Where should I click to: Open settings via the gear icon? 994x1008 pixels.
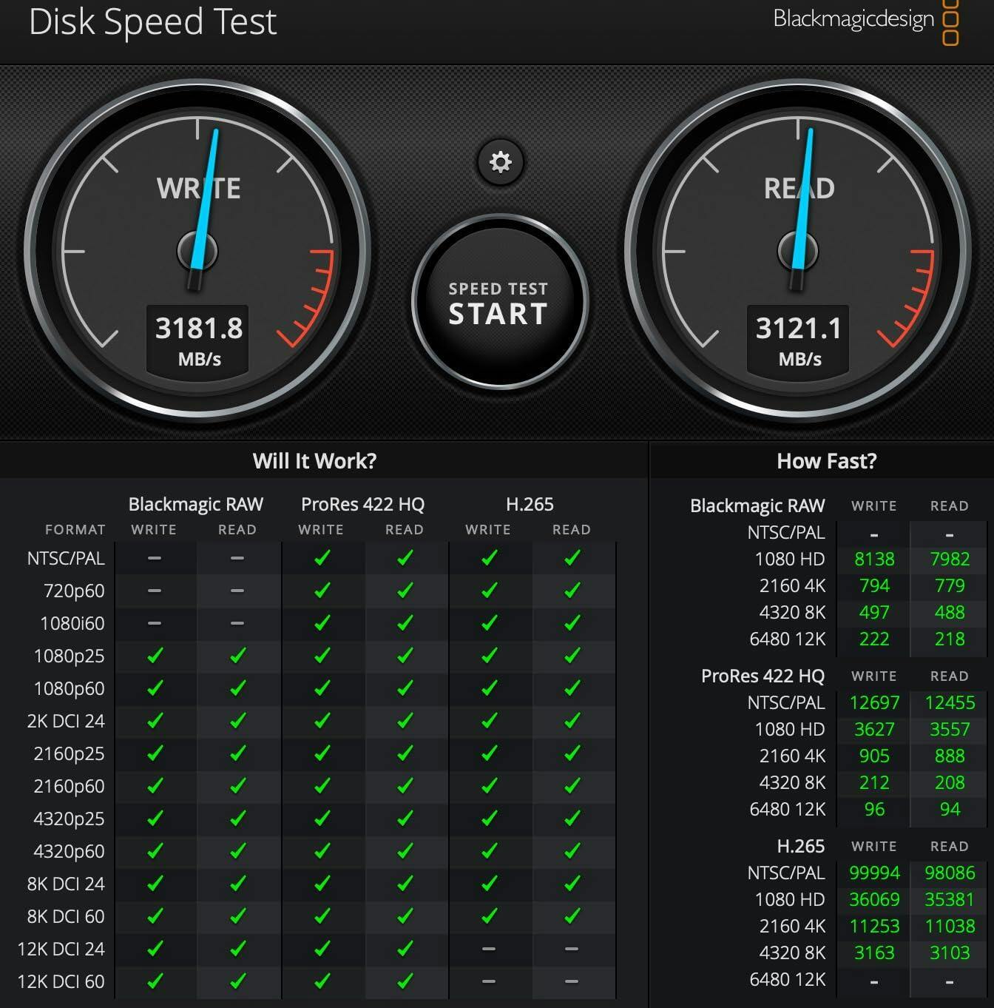[501, 161]
